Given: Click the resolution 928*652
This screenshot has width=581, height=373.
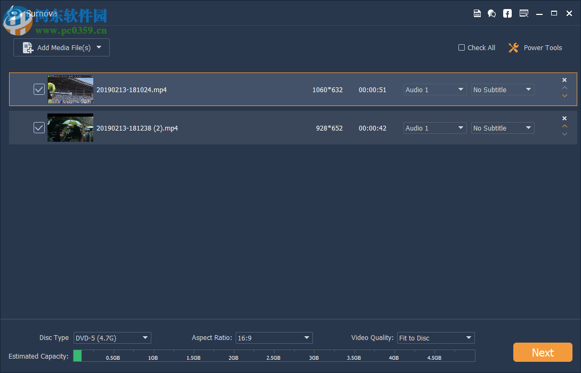Looking at the screenshot, I should pos(329,128).
